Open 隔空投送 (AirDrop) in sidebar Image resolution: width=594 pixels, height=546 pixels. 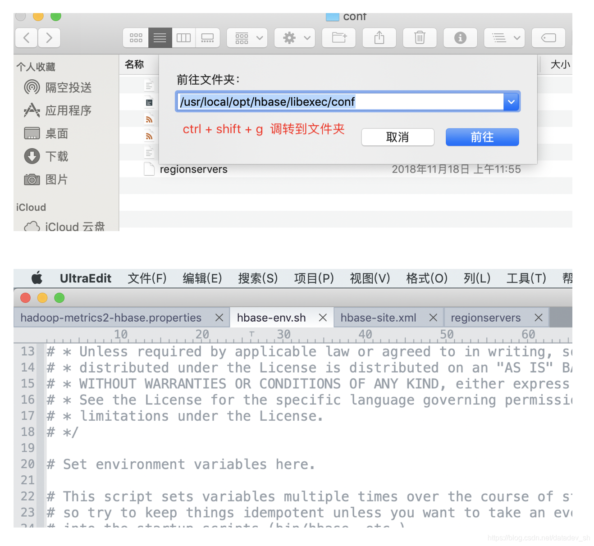58,87
